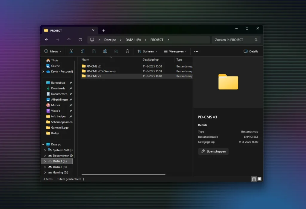Open the Sorteren dropdown

click(147, 51)
